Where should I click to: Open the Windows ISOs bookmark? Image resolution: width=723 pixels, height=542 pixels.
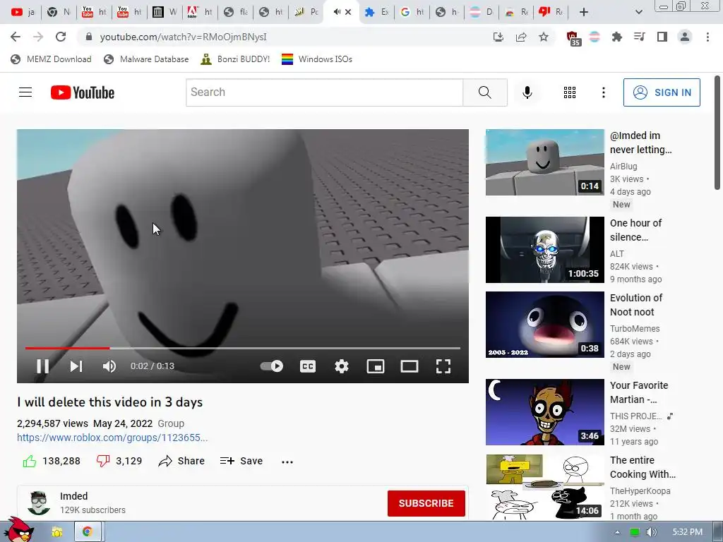tap(317, 59)
